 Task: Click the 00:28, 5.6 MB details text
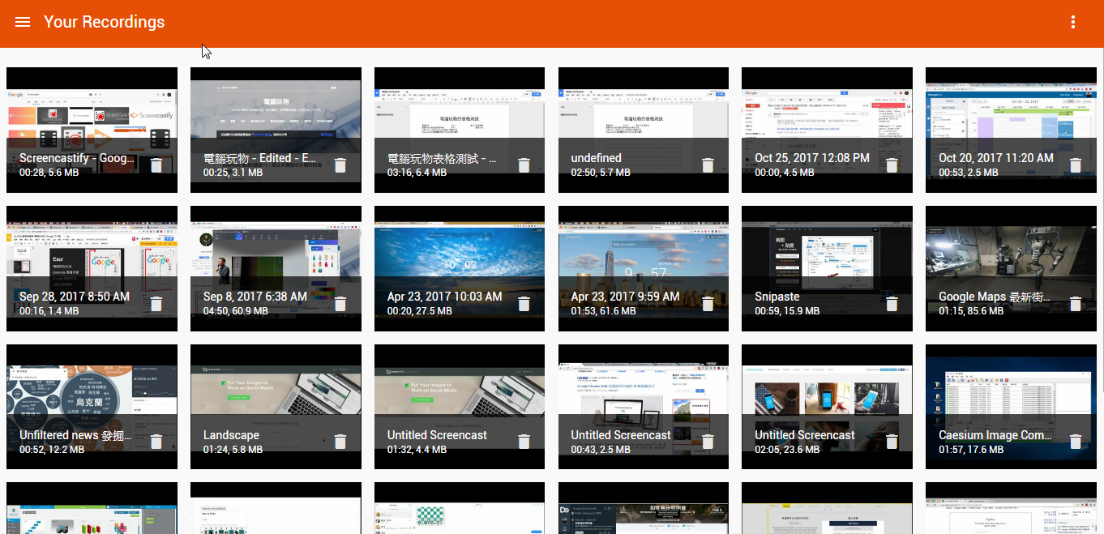[x=49, y=173]
